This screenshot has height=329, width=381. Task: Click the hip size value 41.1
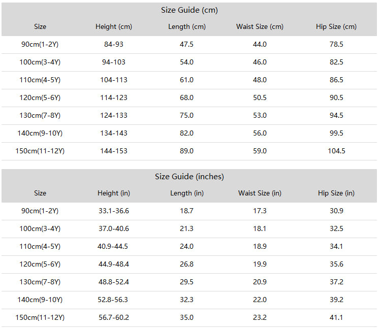[336, 318]
